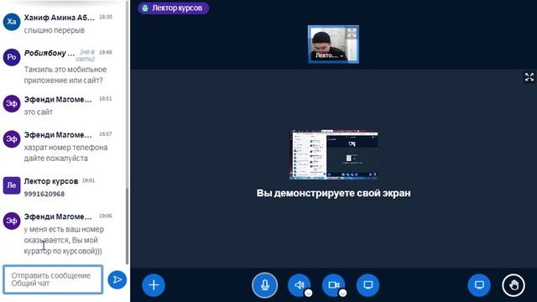This screenshot has width=537, height=302.
Task: Click the 'Эф' avatar at 19:06
Action: [12, 221]
